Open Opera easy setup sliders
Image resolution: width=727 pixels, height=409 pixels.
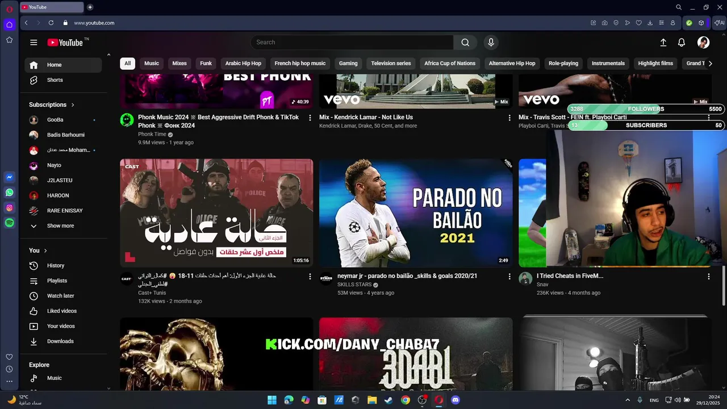(661, 23)
